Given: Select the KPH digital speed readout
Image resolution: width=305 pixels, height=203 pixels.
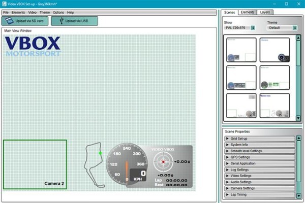Looking at the screenshot, I should (x=138, y=175).
